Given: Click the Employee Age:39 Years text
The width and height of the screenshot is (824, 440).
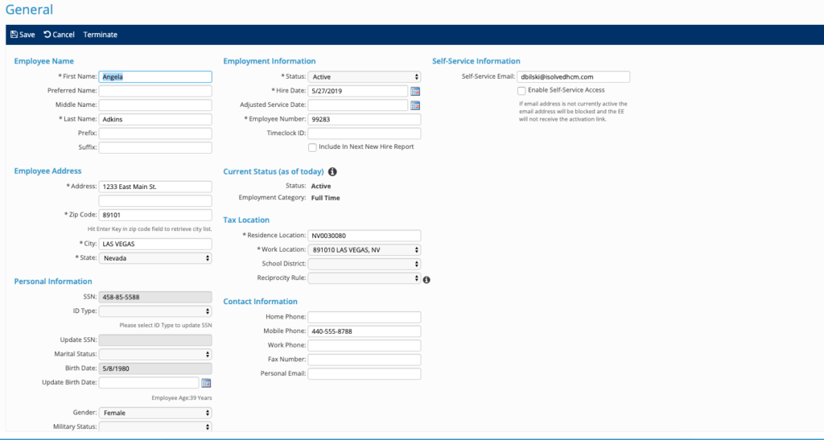Looking at the screenshot, I should [182, 398].
